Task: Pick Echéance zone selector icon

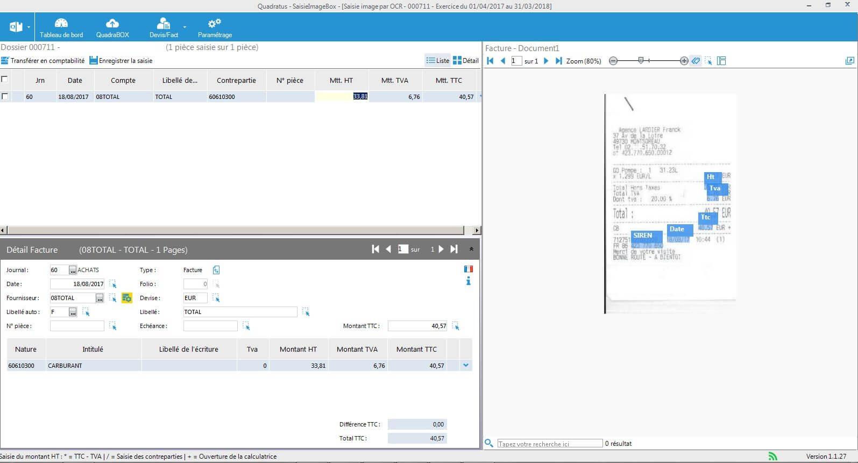Action: tap(246, 326)
